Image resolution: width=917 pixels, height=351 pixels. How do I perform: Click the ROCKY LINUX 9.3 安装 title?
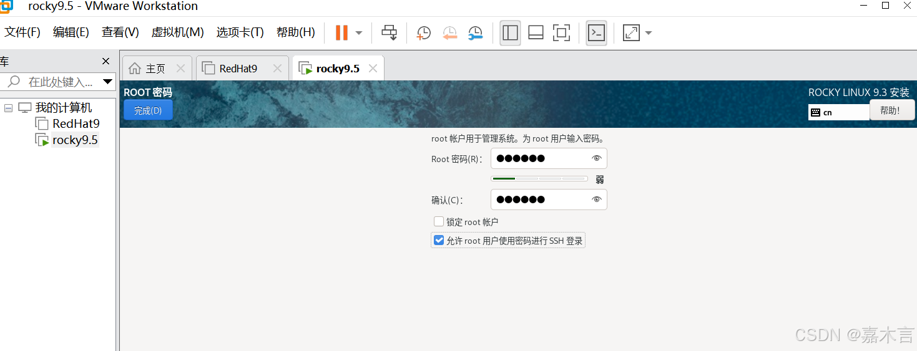tap(859, 92)
